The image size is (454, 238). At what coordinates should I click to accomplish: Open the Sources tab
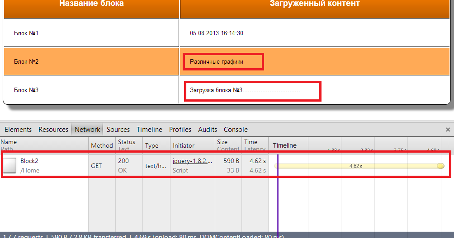click(x=118, y=130)
